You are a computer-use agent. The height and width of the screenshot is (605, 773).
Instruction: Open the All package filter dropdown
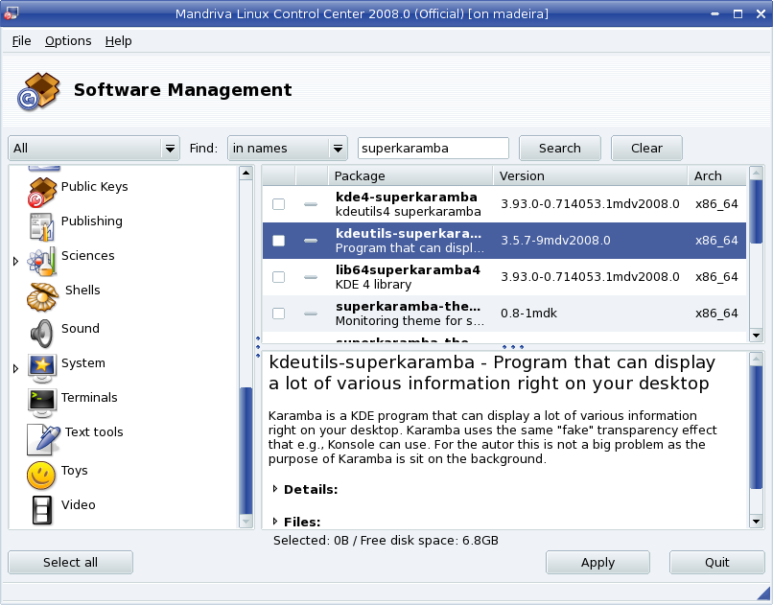(x=94, y=149)
